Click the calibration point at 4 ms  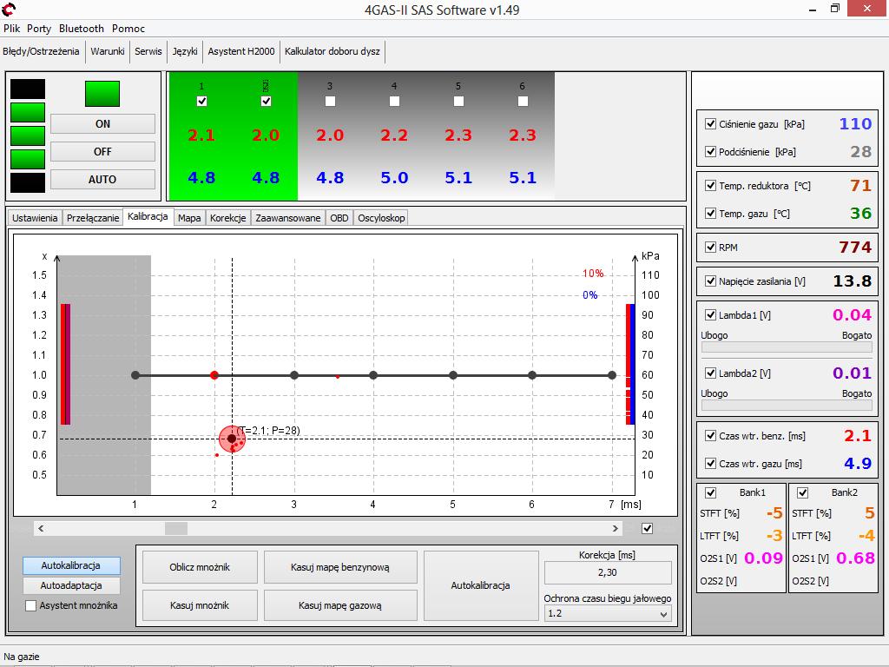point(373,375)
